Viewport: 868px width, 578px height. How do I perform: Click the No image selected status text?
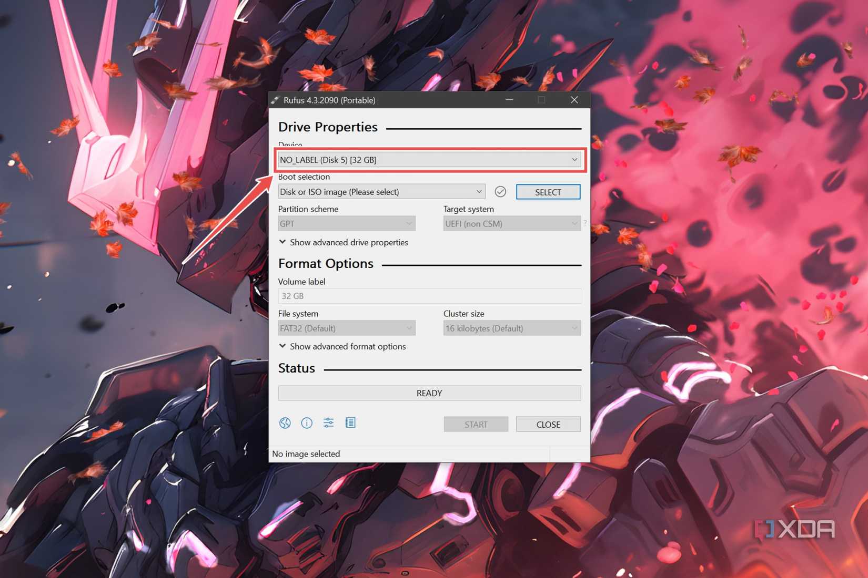coord(306,454)
